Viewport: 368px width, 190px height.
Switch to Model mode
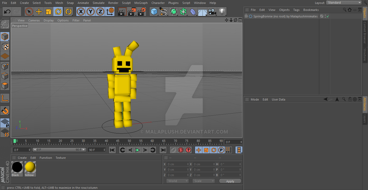coord(5,36)
